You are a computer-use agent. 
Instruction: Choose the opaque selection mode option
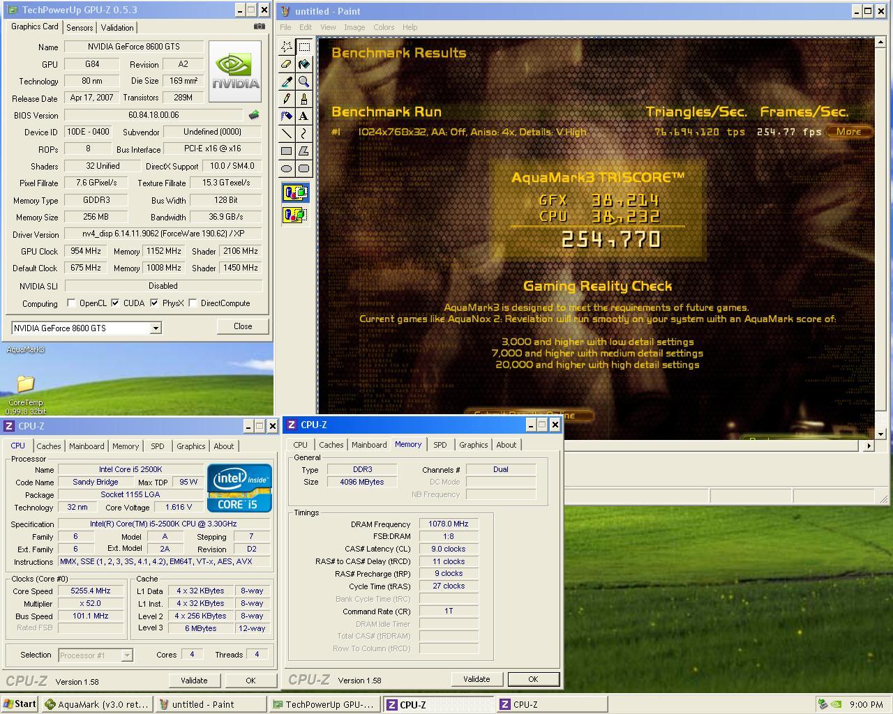295,192
